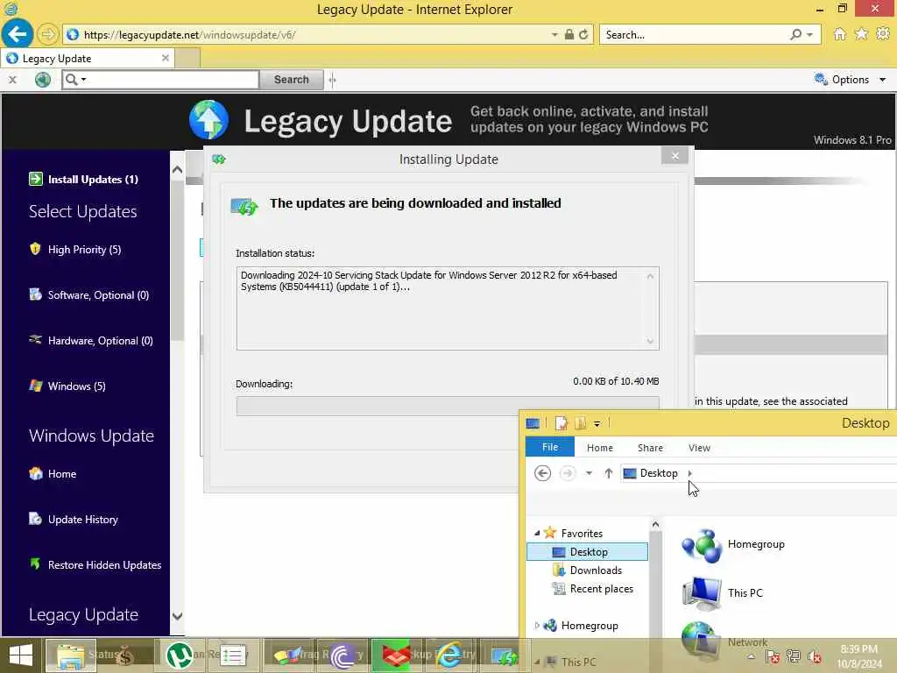This screenshot has height=673, width=897.
Task: Customize the Explorer Quick Access Toolbar dropdown
Action: 597,423
